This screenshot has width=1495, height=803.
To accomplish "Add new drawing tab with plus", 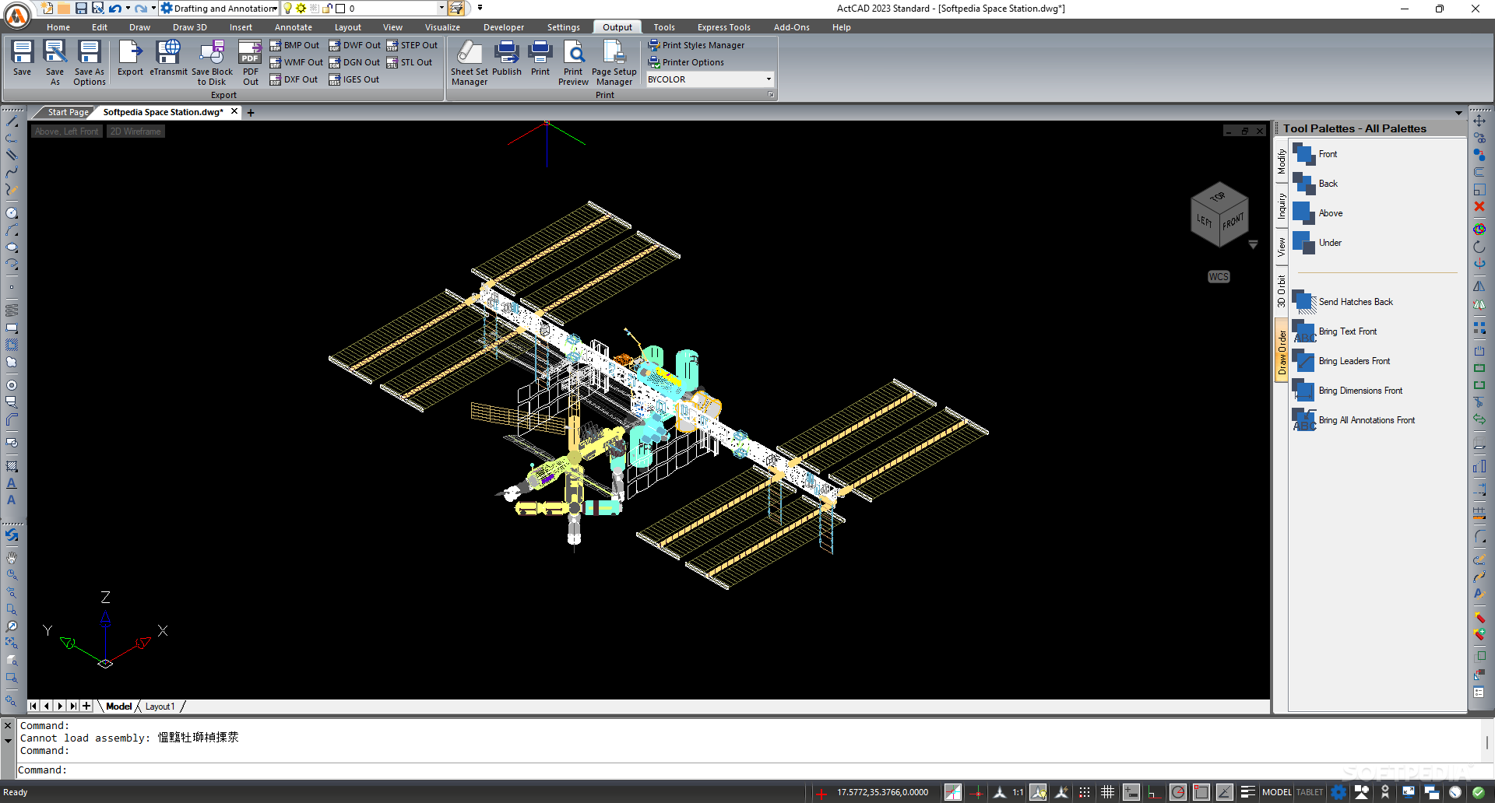I will click(x=251, y=113).
